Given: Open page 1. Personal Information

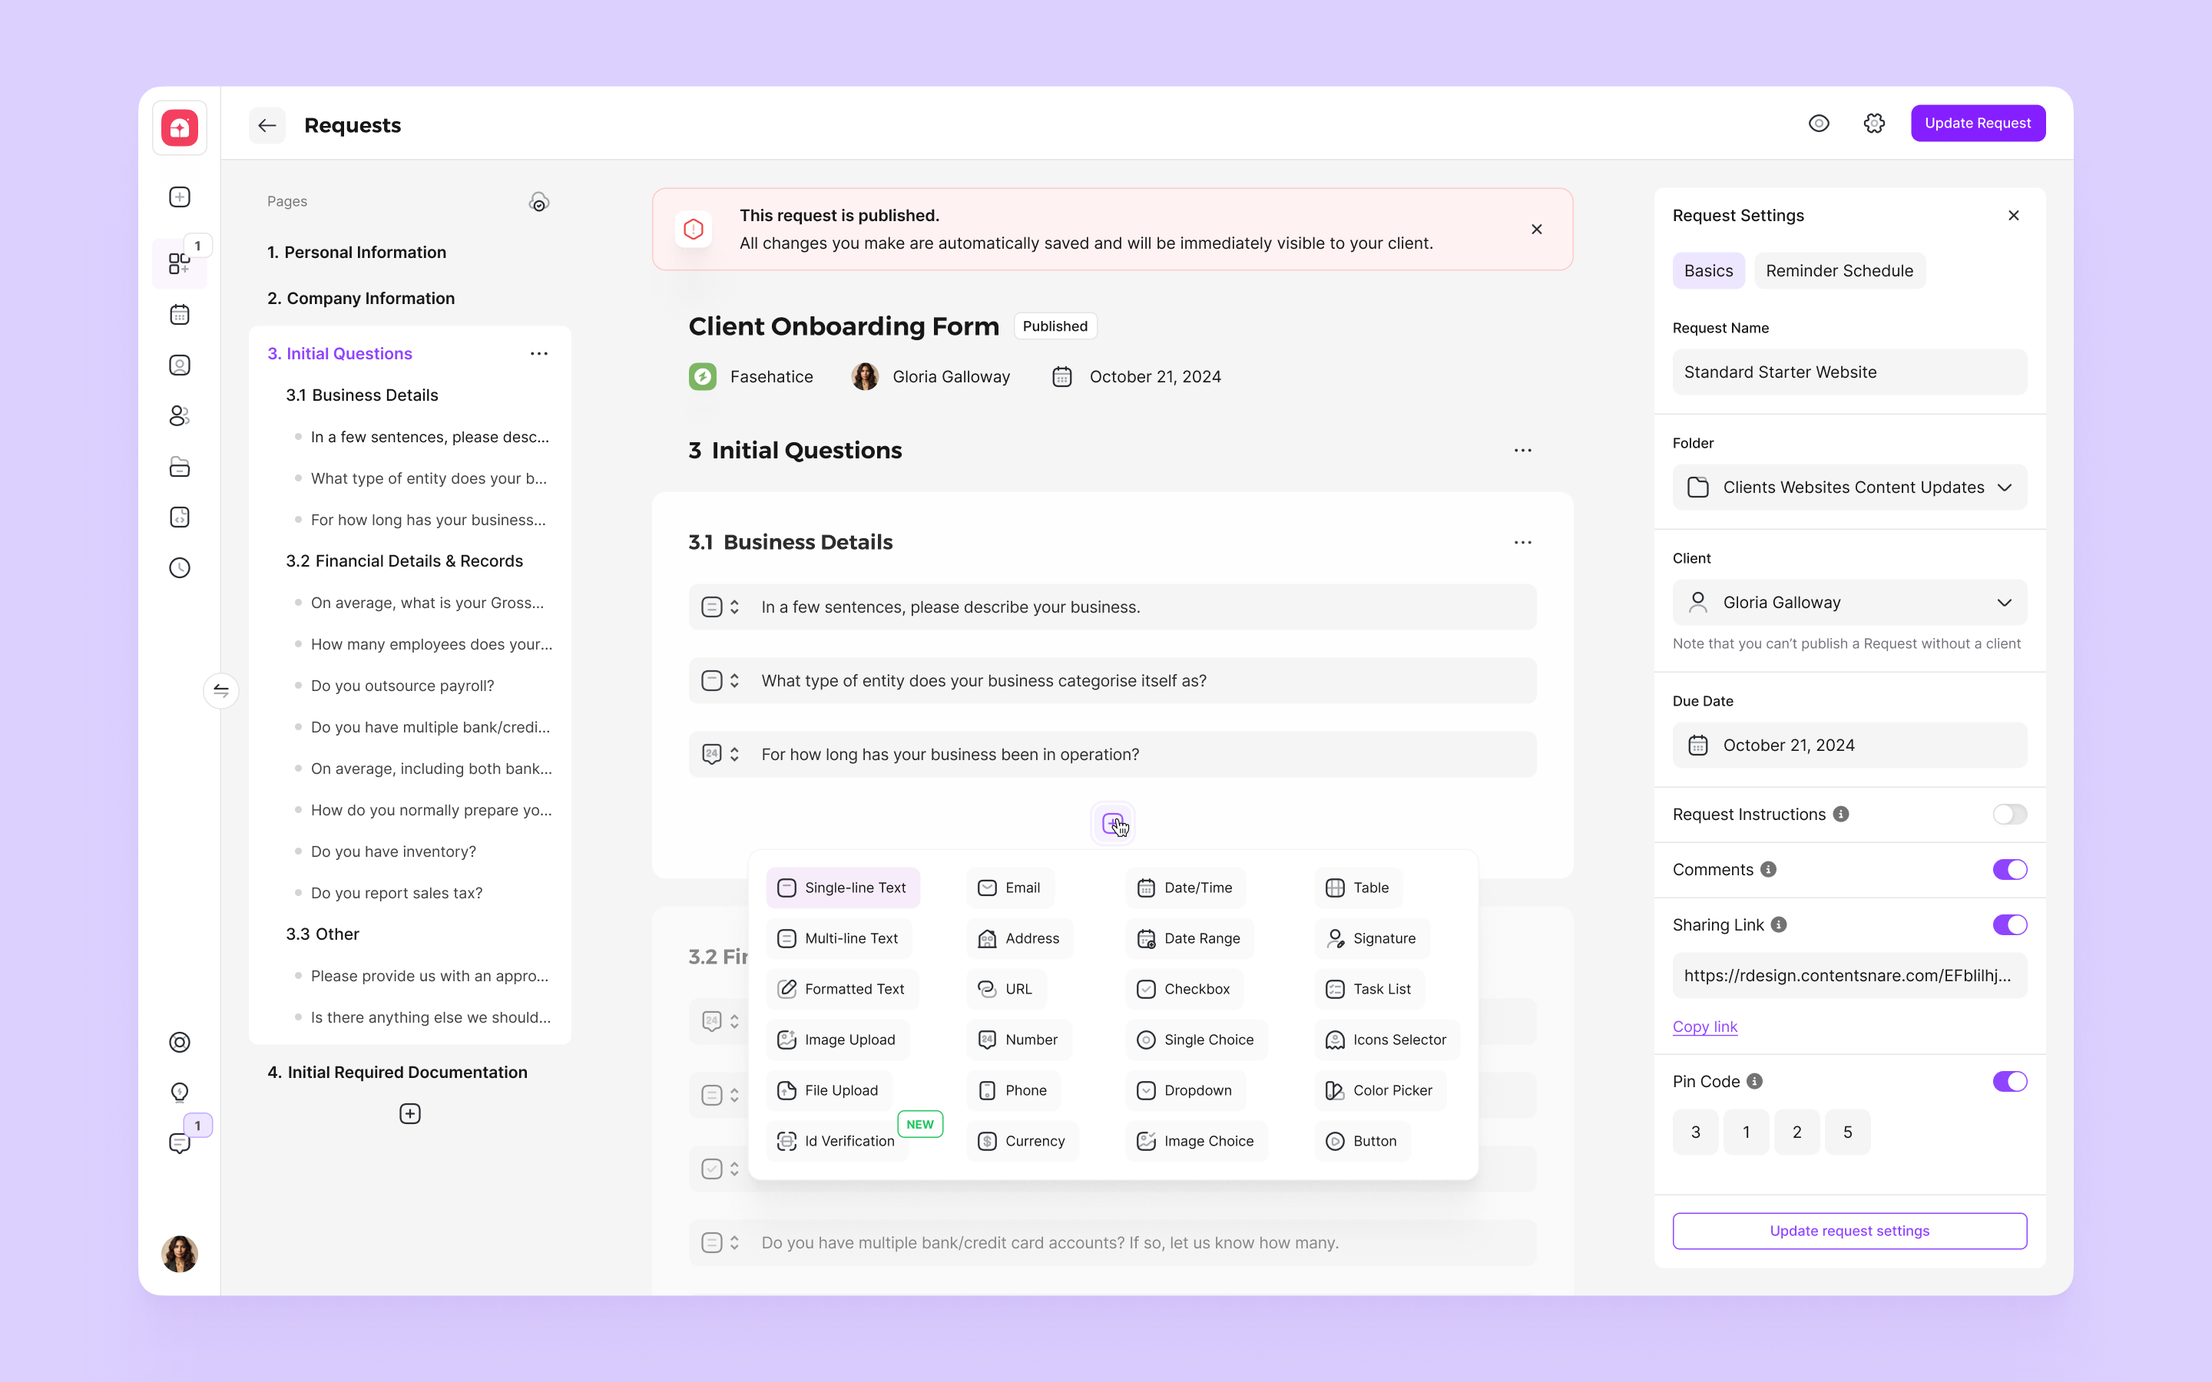Looking at the screenshot, I should (x=356, y=253).
